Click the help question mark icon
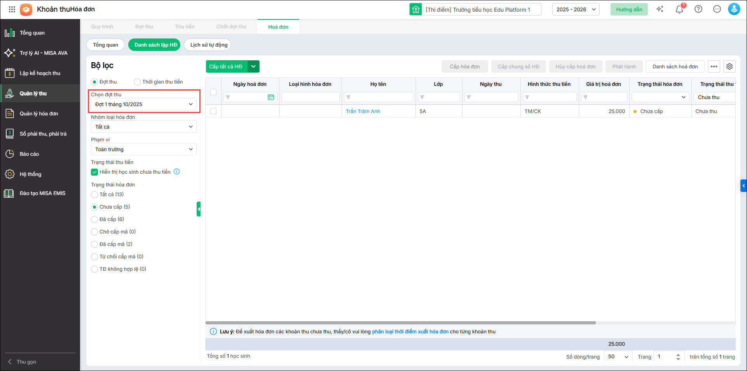 pyautogui.click(x=698, y=9)
